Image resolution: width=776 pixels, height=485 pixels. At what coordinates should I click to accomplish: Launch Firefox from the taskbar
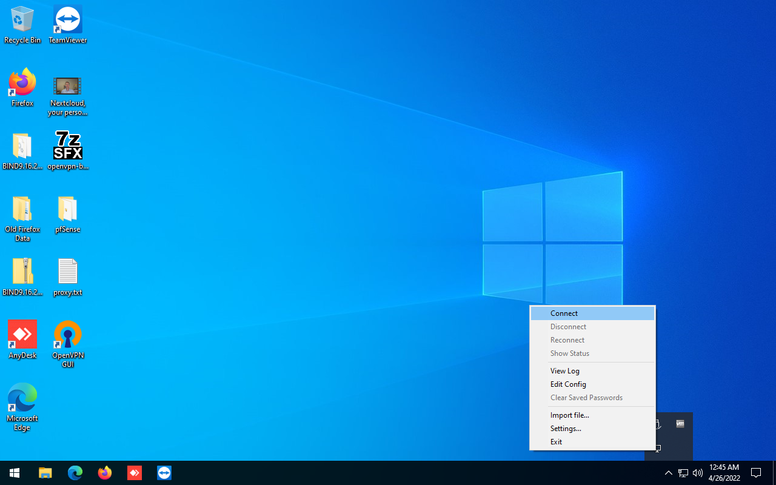105,473
